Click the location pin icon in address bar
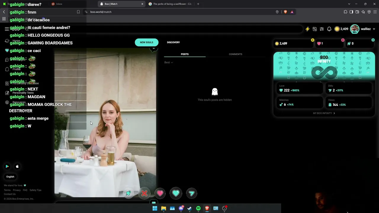The image size is (379, 213). click(277, 12)
